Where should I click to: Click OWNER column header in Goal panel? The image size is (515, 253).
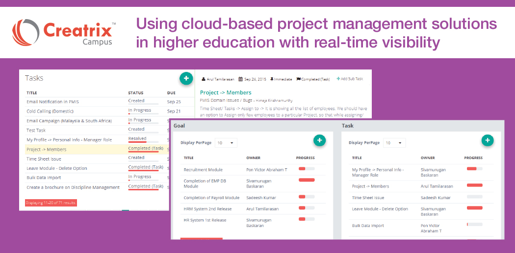click(253, 158)
